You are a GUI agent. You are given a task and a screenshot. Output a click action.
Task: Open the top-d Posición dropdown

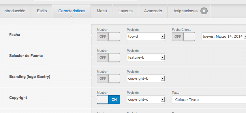[146, 37]
